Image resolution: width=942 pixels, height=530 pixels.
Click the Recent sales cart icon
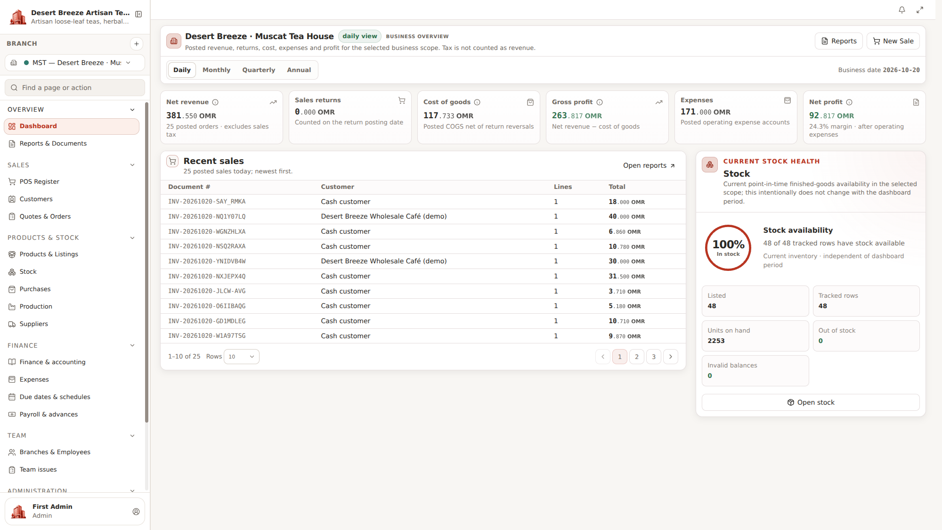click(x=172, y=161)
